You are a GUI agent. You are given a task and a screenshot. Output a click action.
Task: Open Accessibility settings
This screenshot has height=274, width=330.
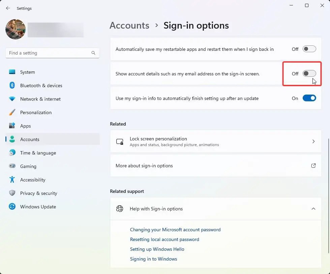pos(53,179)
